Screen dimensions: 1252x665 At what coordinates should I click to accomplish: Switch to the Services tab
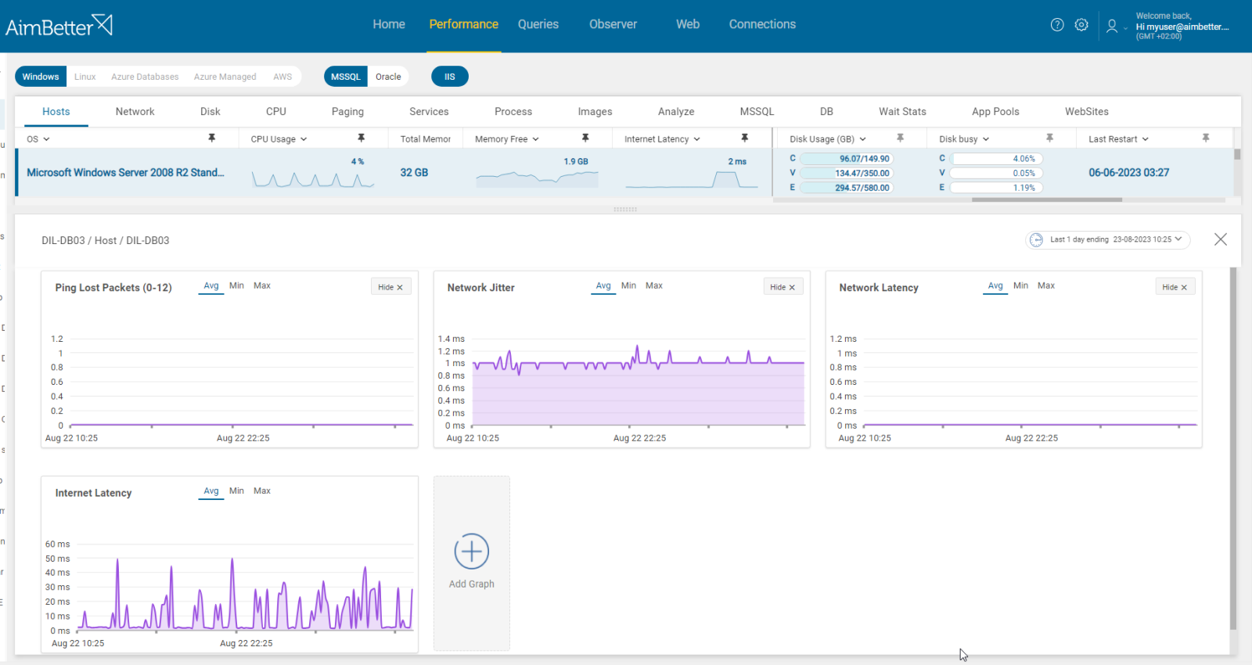click(x=429, y=112)
